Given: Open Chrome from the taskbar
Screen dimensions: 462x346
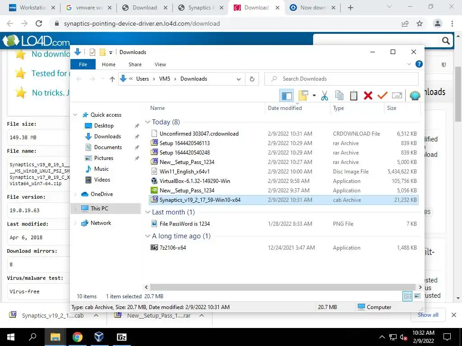Looking at the screenshot, I should [x=77, y=337].
